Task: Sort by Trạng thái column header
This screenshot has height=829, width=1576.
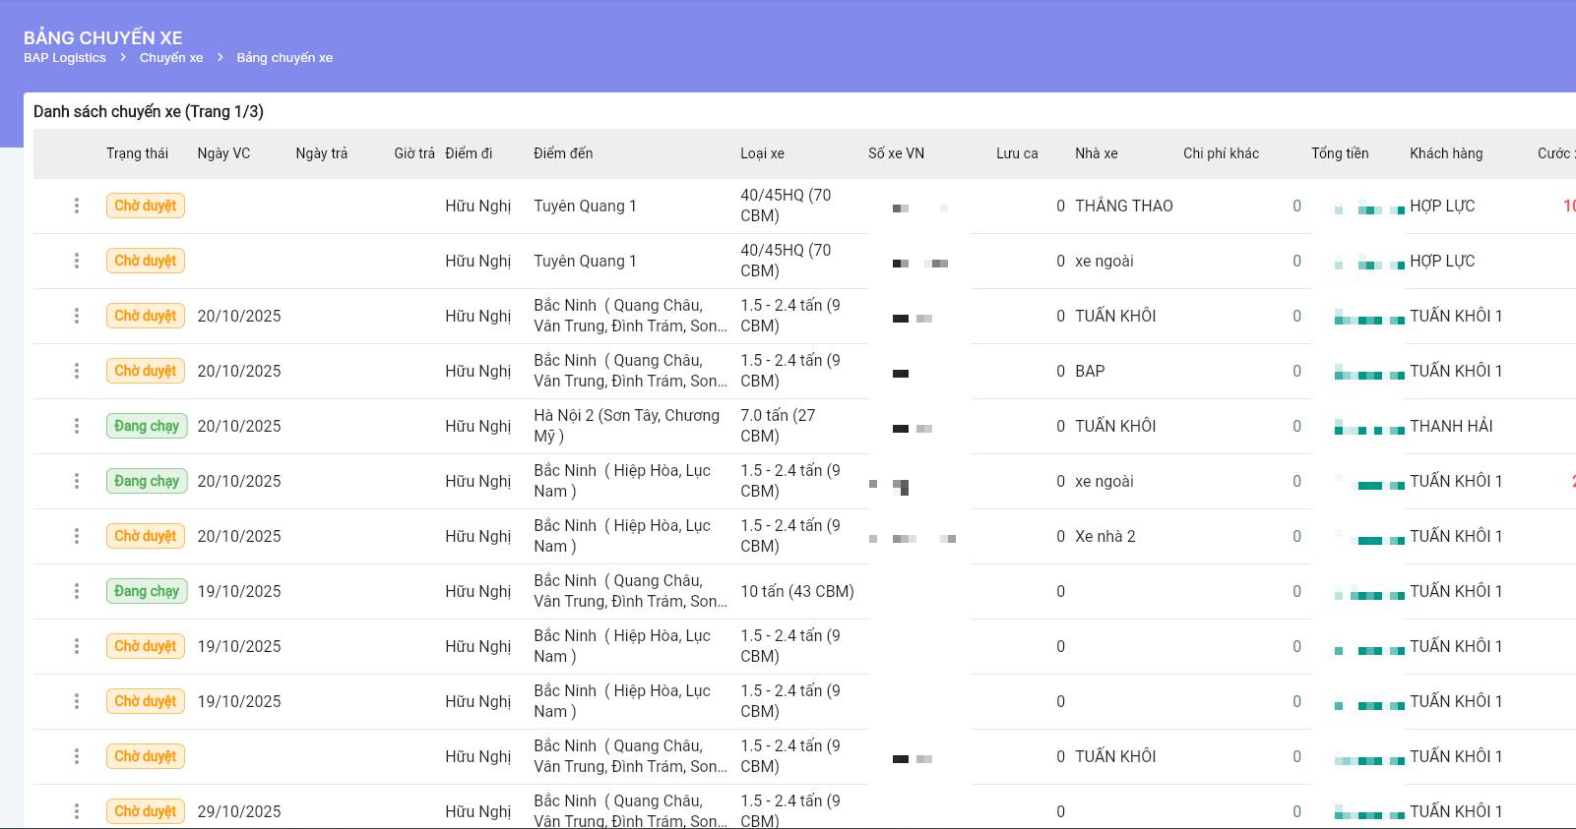Action: [137, 153]
